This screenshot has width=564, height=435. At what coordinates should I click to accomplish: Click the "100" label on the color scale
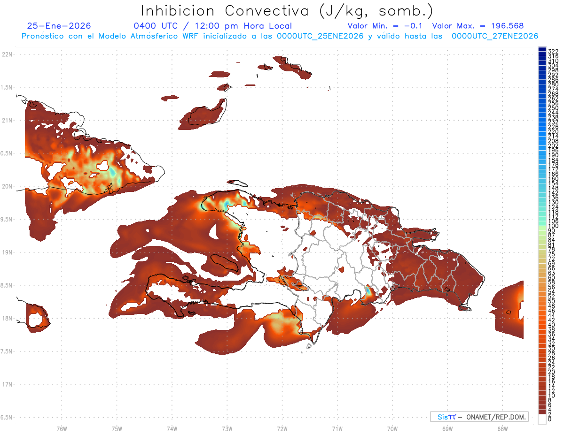(553, 226)
